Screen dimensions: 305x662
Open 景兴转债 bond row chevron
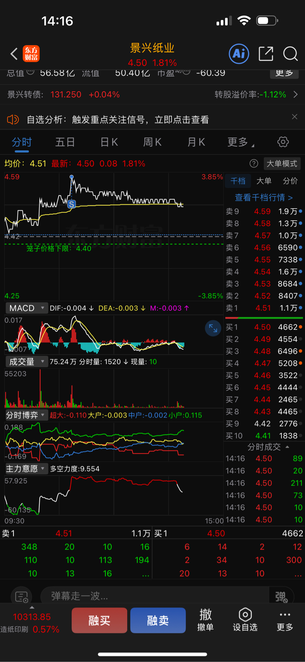point(295,94)
